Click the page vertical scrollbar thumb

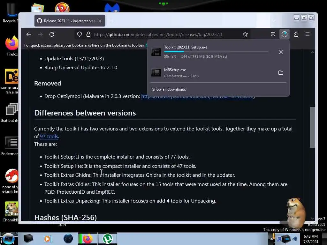[312, 127]
